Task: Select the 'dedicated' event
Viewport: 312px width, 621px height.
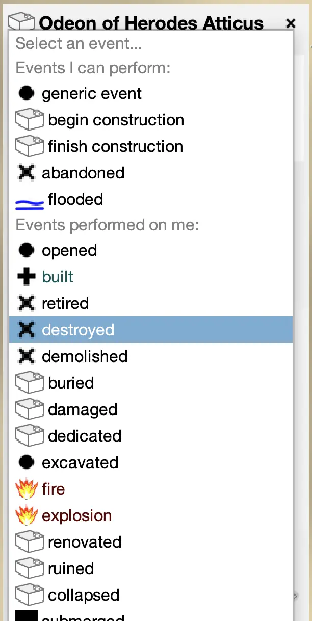Action: point(85,436)
